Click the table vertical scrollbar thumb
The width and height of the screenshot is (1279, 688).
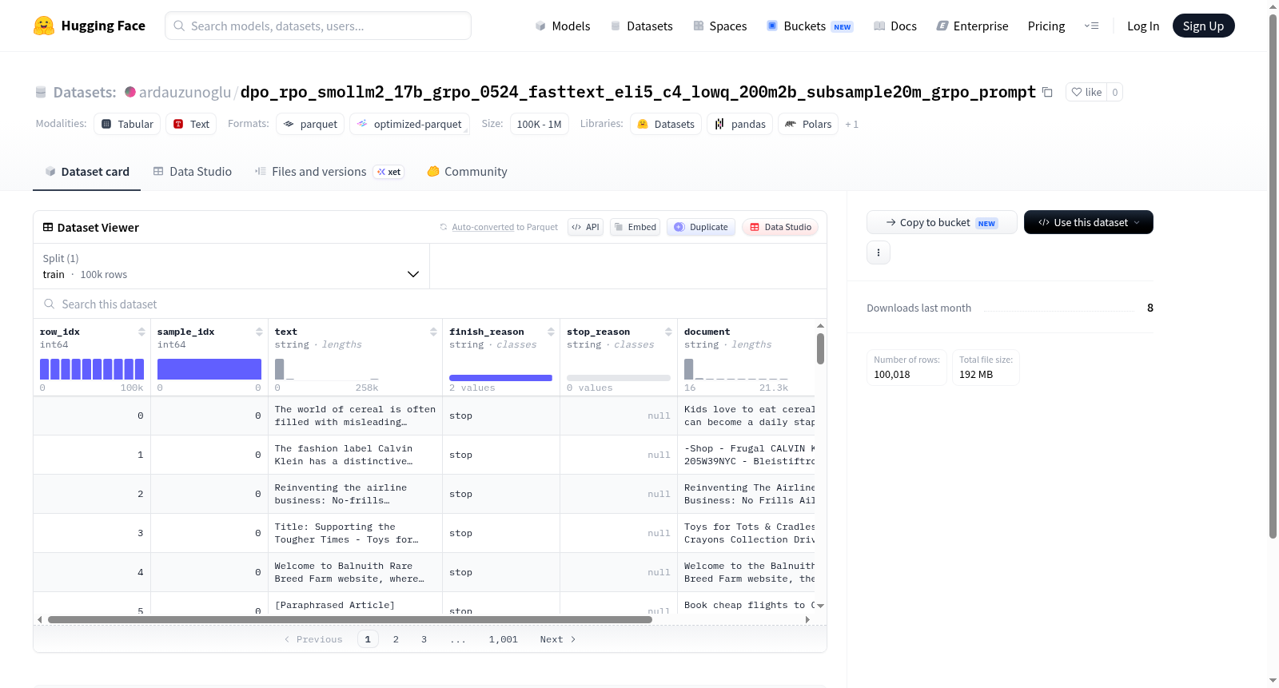coord(820,348)
